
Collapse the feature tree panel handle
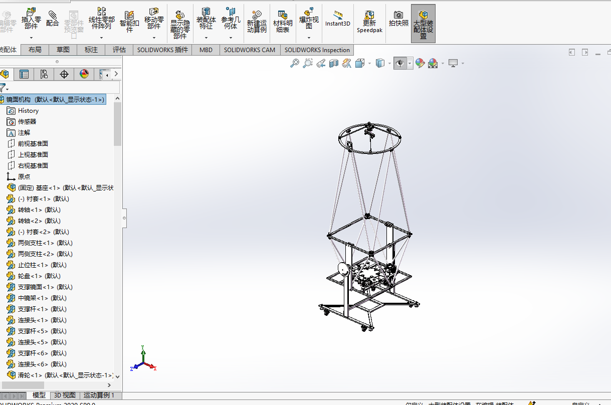pyautogui.click(x=124, y=218)
